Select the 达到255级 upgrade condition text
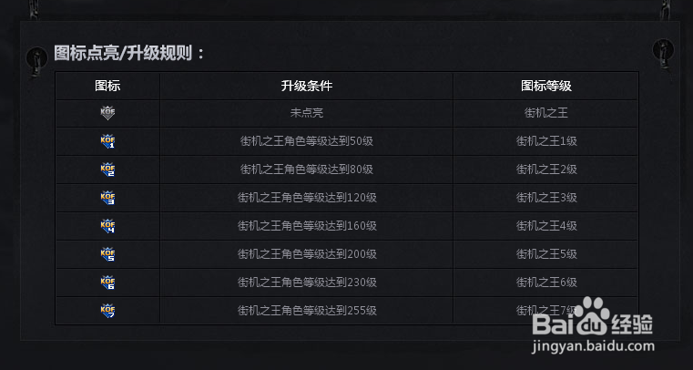Image resolution: width=693 pixels, height=370 pixels. [306, 311]
